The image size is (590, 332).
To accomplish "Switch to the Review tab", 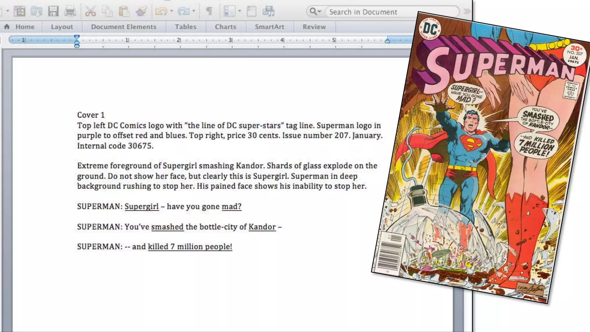I will (314, 27).
